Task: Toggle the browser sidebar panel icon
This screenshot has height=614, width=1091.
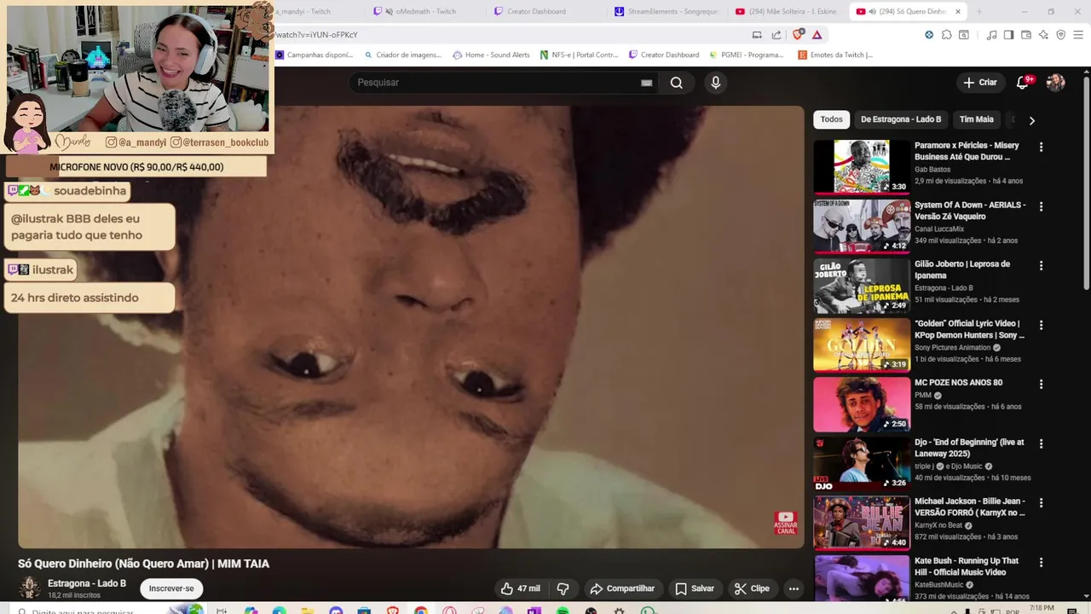Action: tap(1008, 35)
